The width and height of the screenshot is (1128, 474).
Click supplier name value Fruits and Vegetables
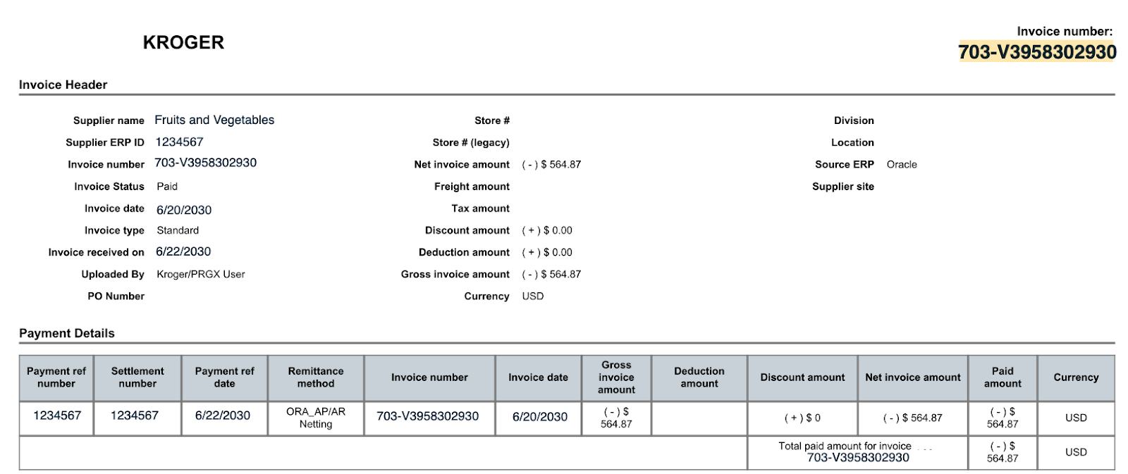214,120
